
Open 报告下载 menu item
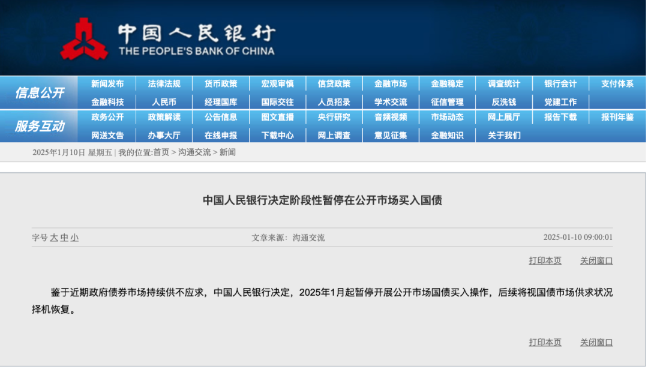coord(560,118)
